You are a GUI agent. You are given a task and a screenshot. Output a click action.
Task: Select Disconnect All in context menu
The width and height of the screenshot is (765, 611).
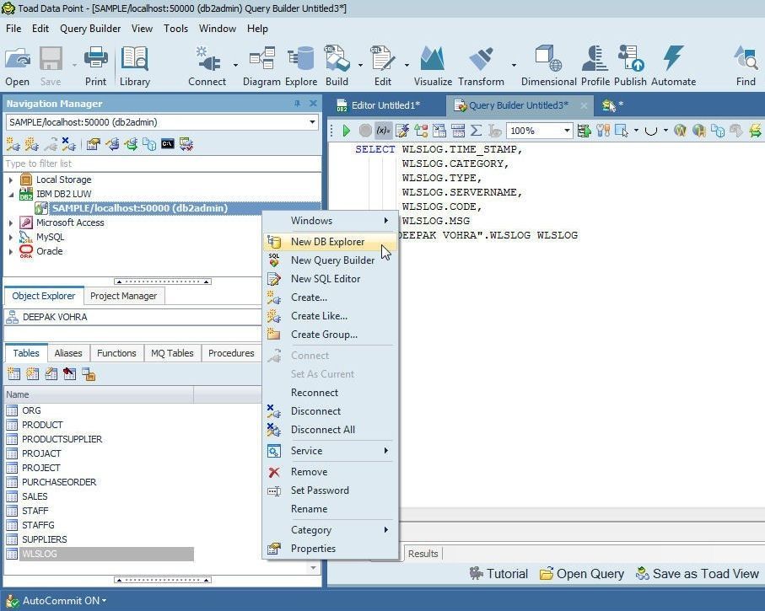[x=331, y=430]
